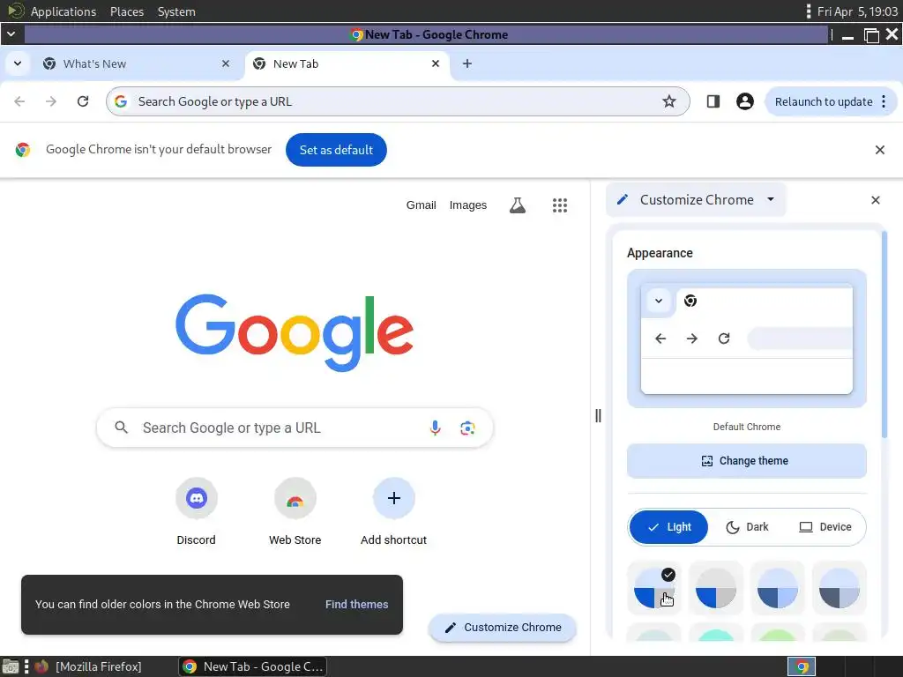
Task: Select the blue and grey color swatch
Action: coord(716,588)
